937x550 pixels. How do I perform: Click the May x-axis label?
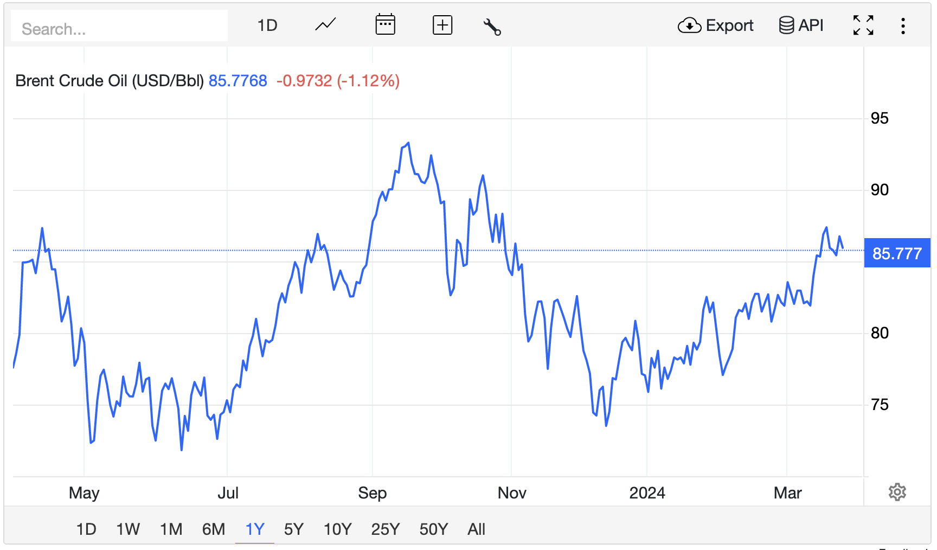84,493
